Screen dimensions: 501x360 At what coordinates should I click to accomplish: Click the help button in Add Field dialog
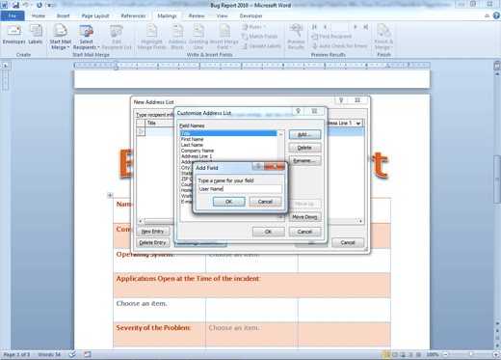click(258, 166)
